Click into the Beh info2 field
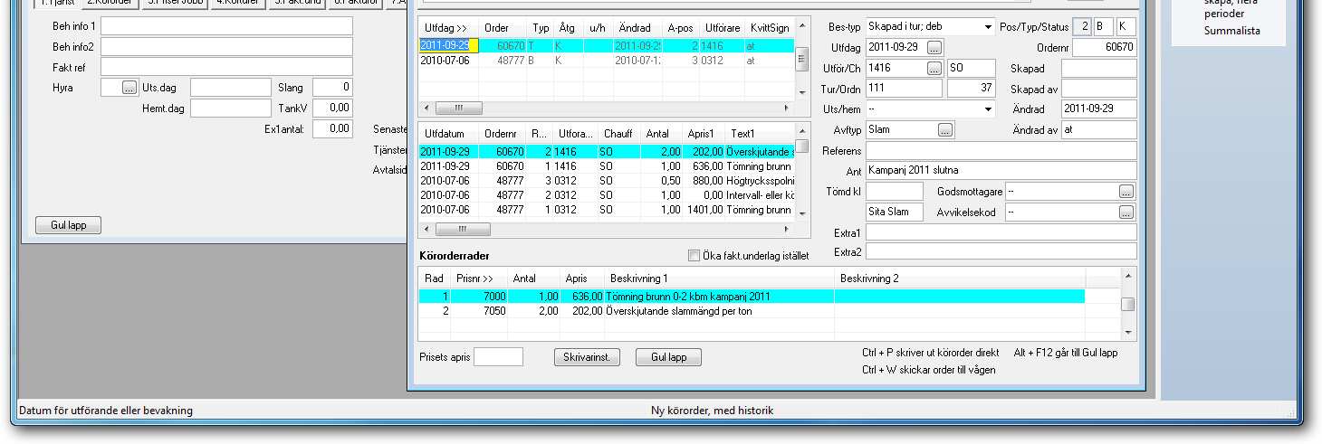The height and width of the screenshot is (444, 1322). pyautogui.click(x=226, y=46)
